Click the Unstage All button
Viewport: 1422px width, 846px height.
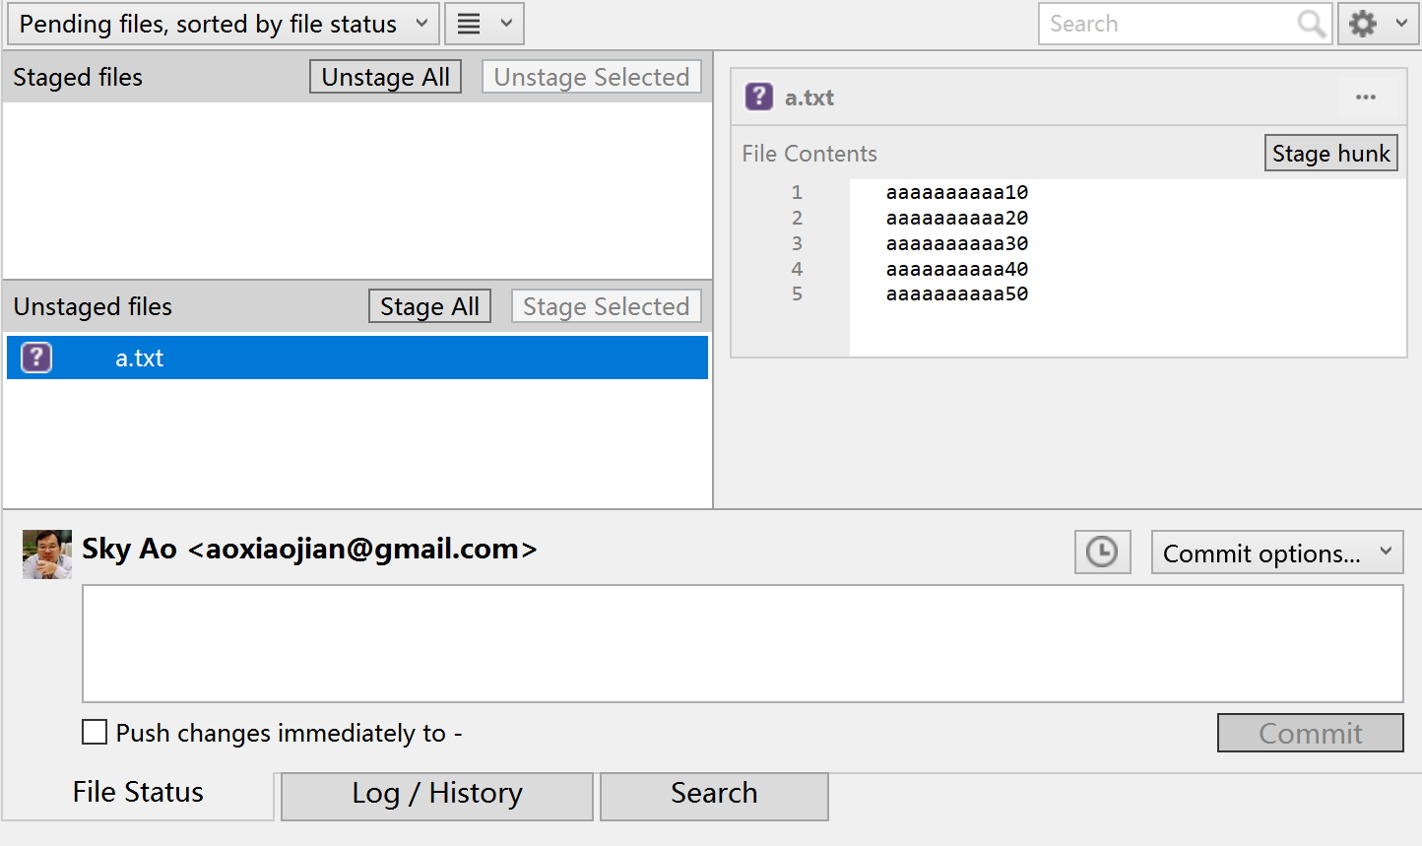(x=385, y=77)
